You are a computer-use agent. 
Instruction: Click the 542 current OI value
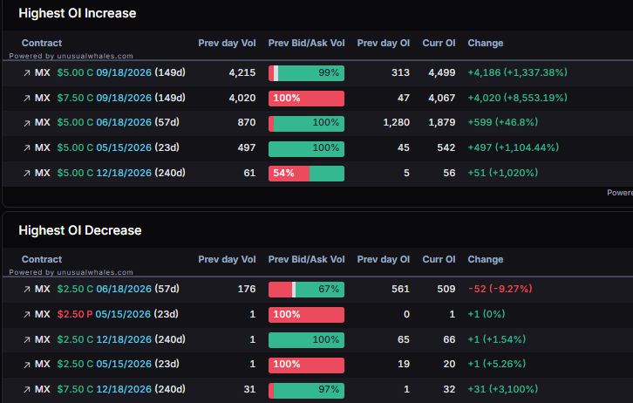tap(446, 147)
